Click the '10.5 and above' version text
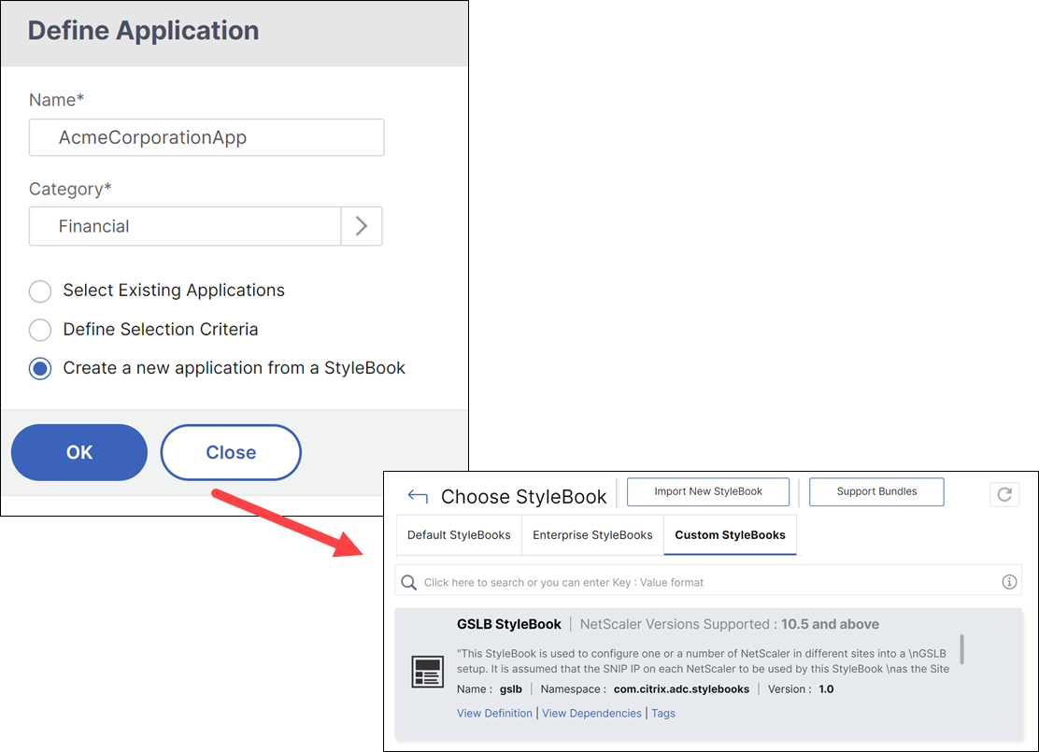 (830, 624)
